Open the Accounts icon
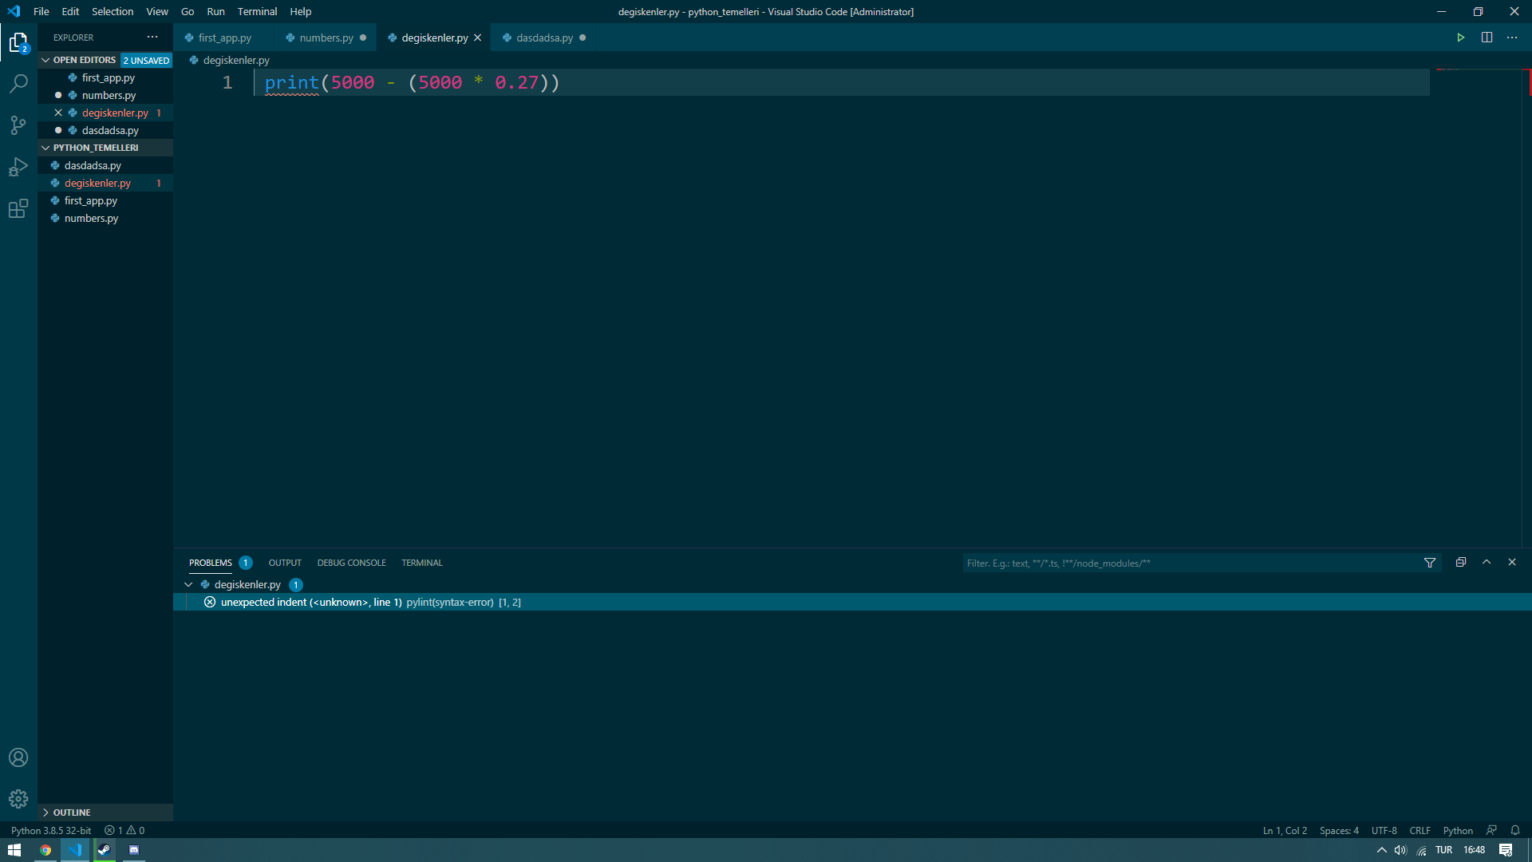 pyautogui.click(x=18, y=757)
